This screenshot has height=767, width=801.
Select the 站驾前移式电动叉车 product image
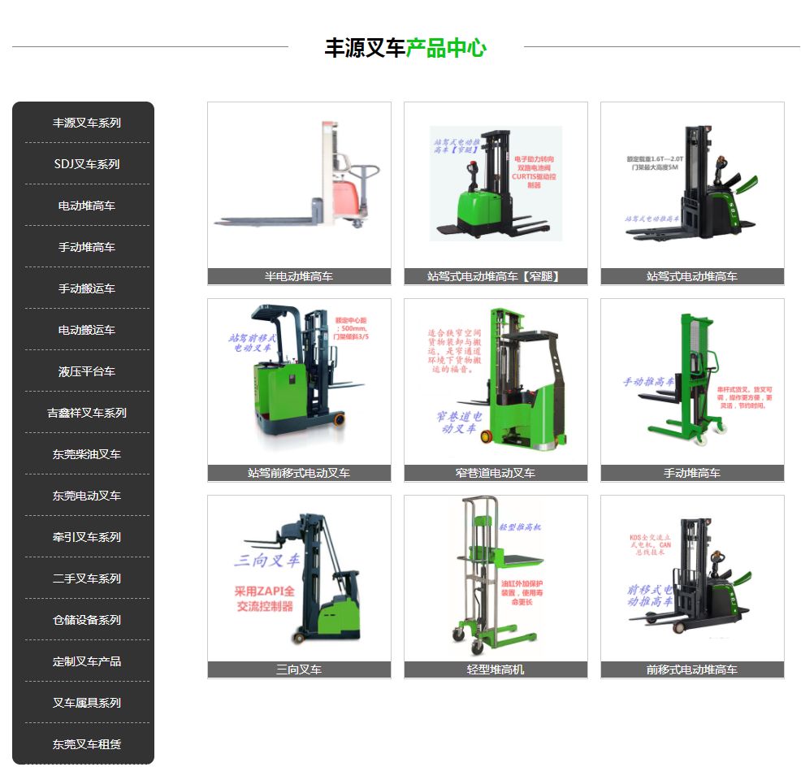(299, 382)
